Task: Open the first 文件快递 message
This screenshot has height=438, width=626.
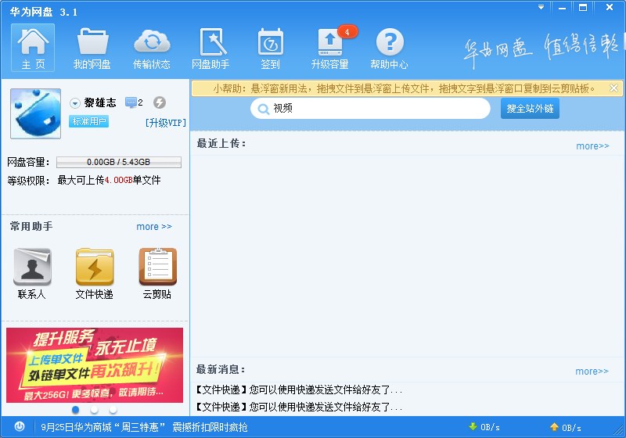Action: pyautogui.click(x=299, y=390)
